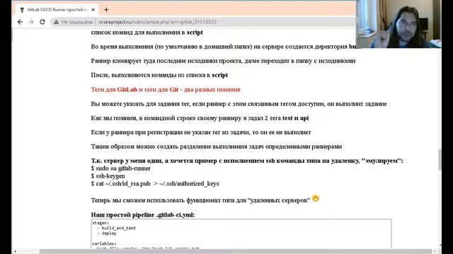
Task: Click the smiley emoji after "удаленных серверов"
Action: tap(316, 198)
